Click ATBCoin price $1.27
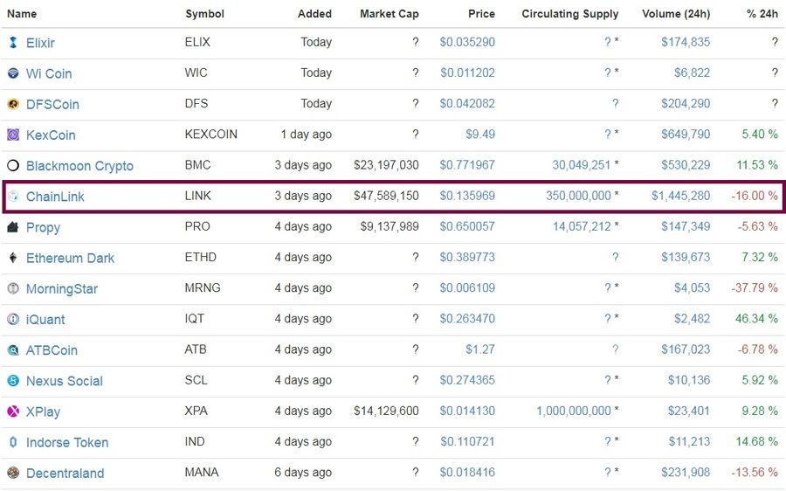The width and height of the screenshot is (786, 491). pyautogui.click(x=480, y=349)
